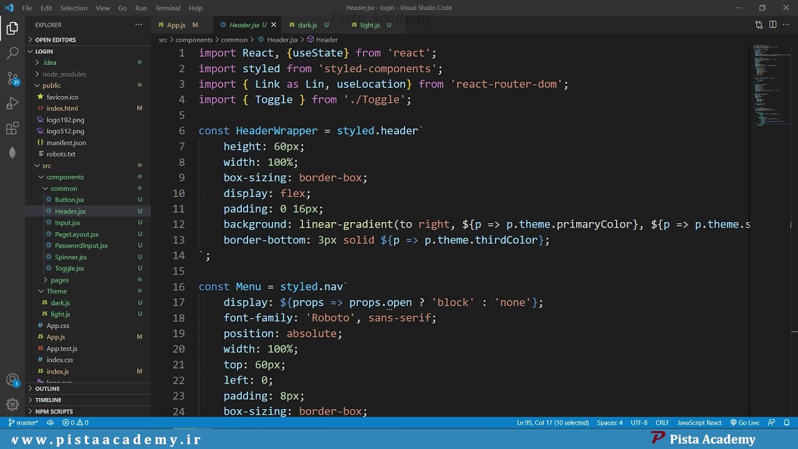The height and width of the screenshot is (449, 798).
Task: Open Source Control view with 21 changes
Action: pos(12,79)
